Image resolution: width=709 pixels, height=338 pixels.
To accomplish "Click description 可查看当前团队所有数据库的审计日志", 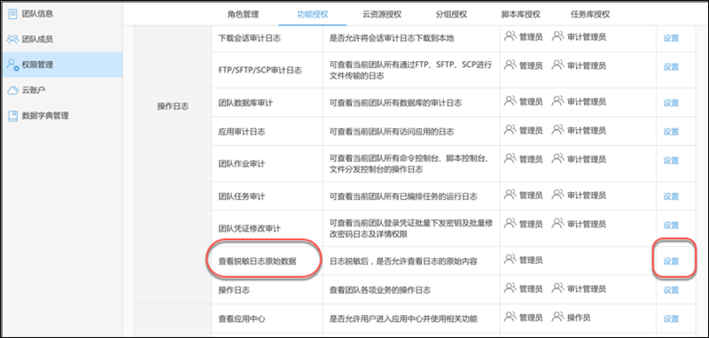I will [395, 103].
